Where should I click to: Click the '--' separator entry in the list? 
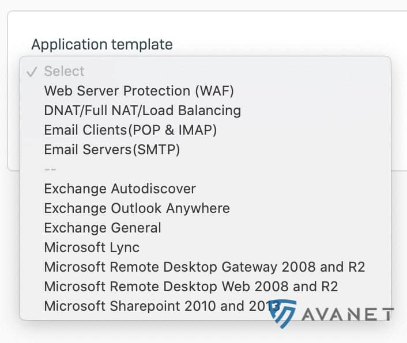coord(50,169)
